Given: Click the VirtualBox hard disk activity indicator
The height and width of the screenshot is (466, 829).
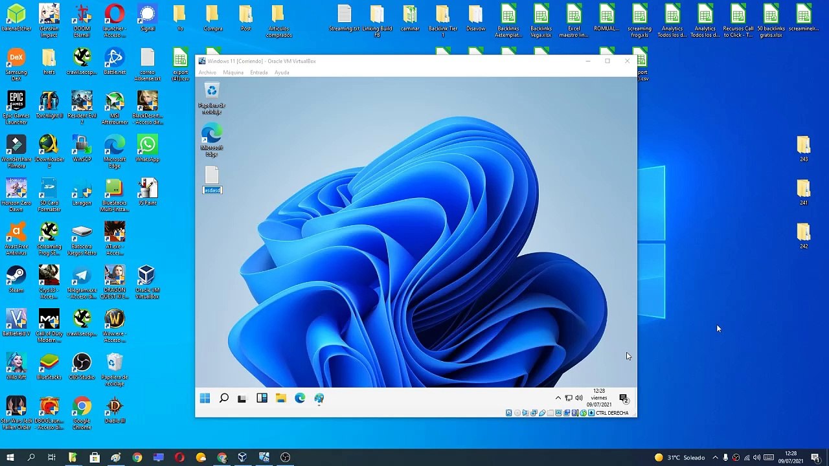Looking at the screenshot, I should click(509, 413).
